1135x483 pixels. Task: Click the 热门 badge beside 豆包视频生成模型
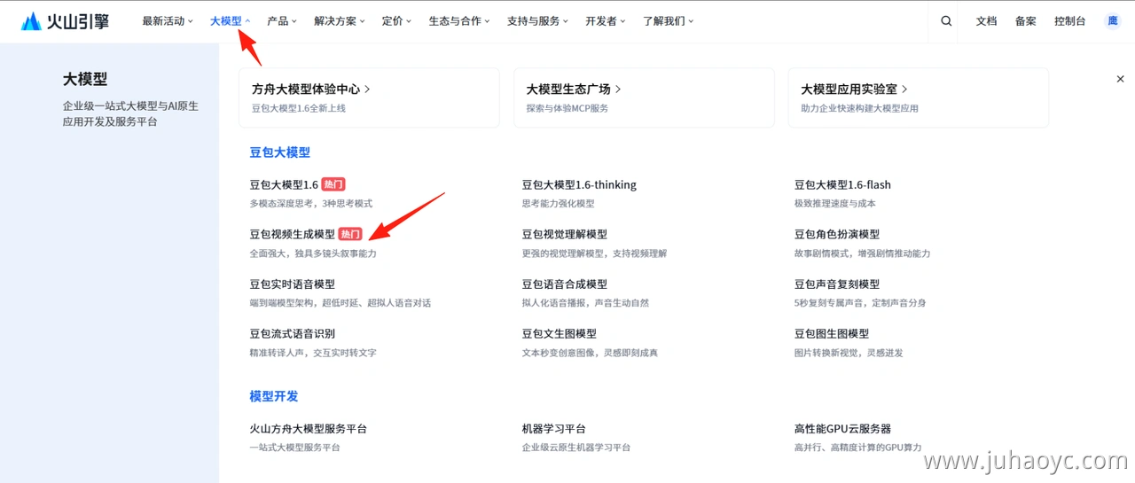point(350,234)
